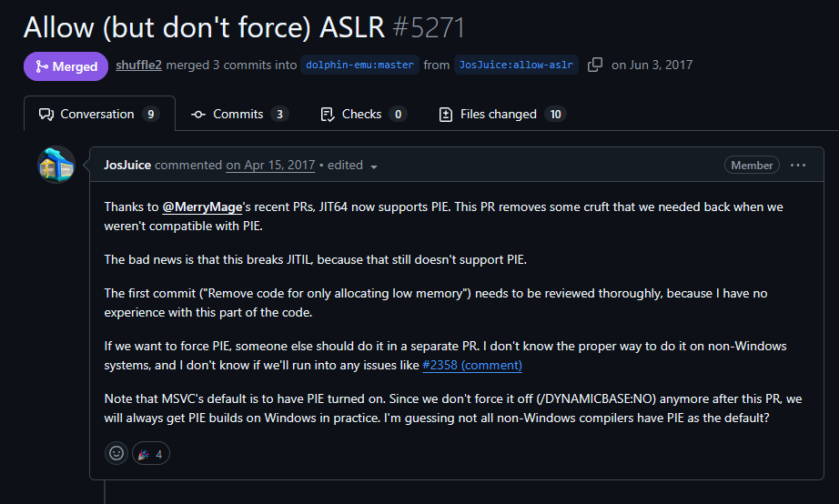Follow the #2358 (comment) link

click(472, 365)
